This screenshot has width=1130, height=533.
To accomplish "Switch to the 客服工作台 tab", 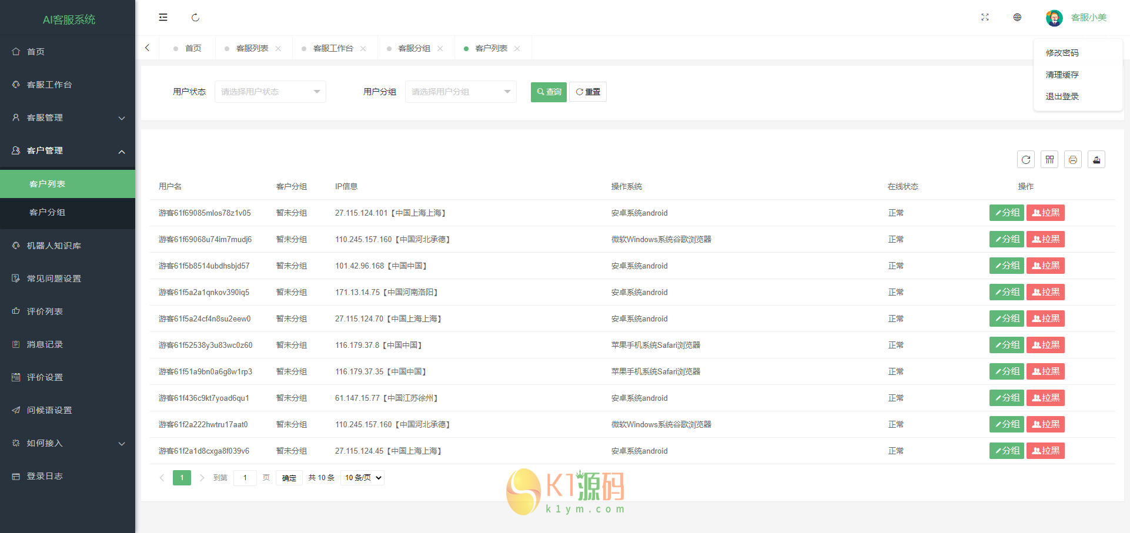I will coord(333,48).
